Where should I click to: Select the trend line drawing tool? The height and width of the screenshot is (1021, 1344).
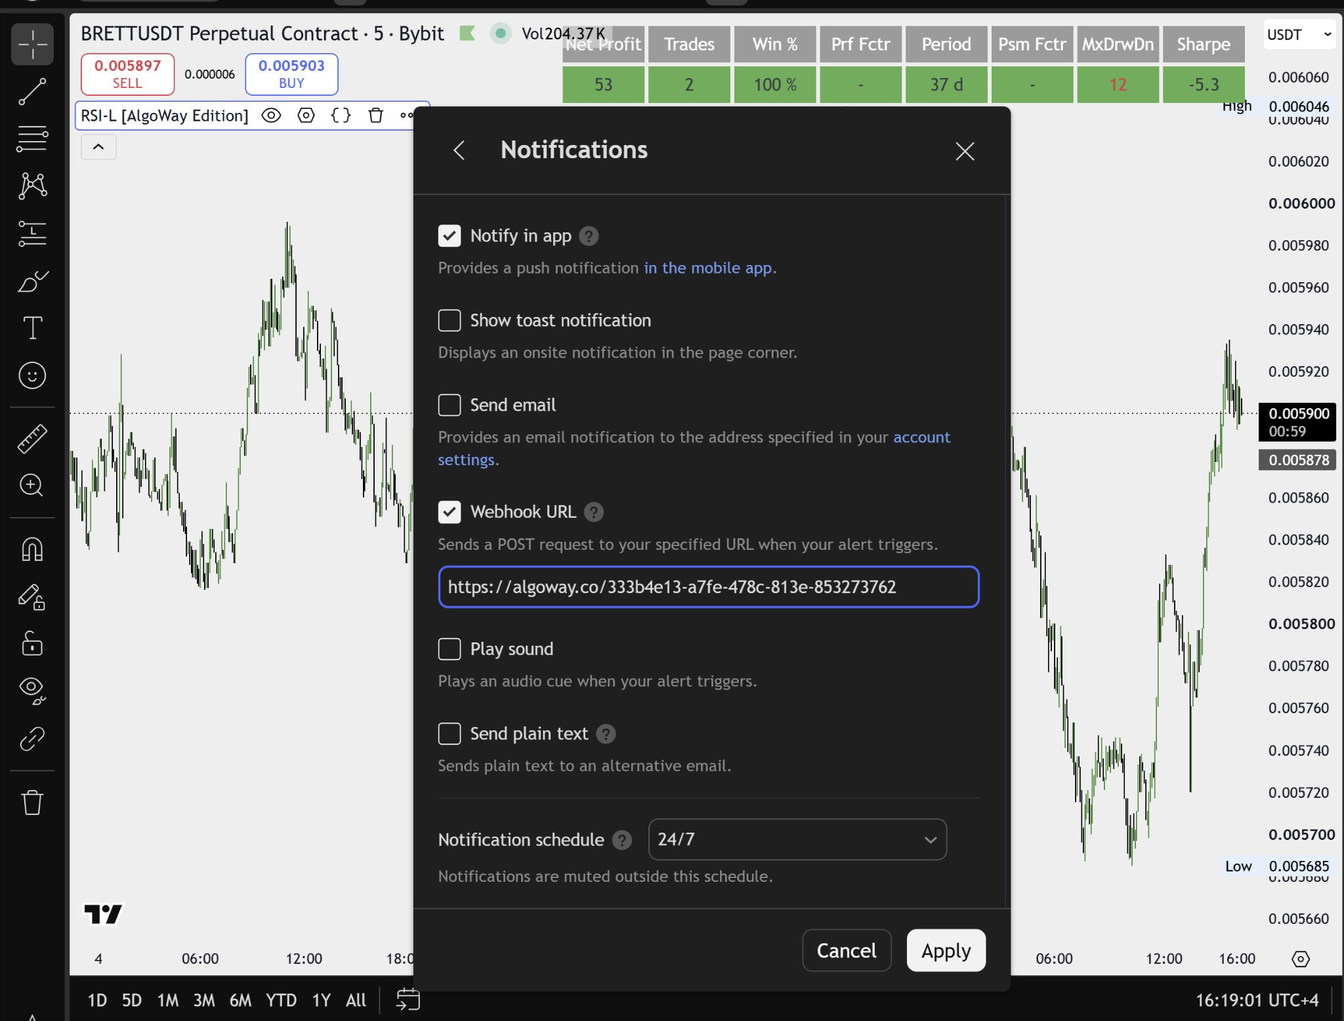[x=32, y=92]
